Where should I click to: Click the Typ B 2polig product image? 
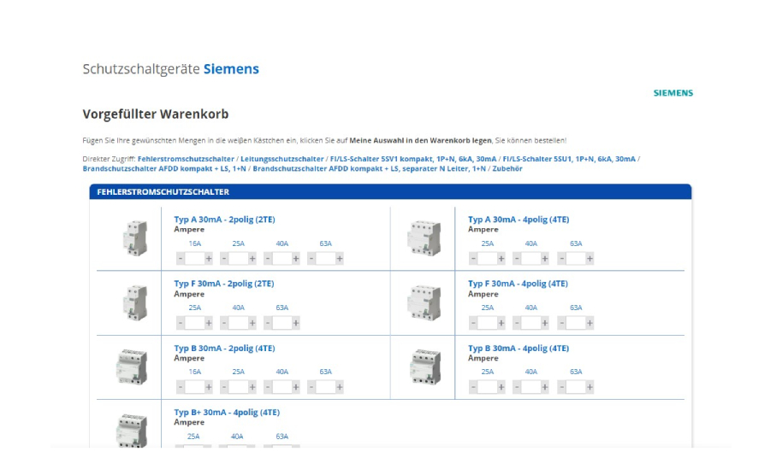(132, 367)
